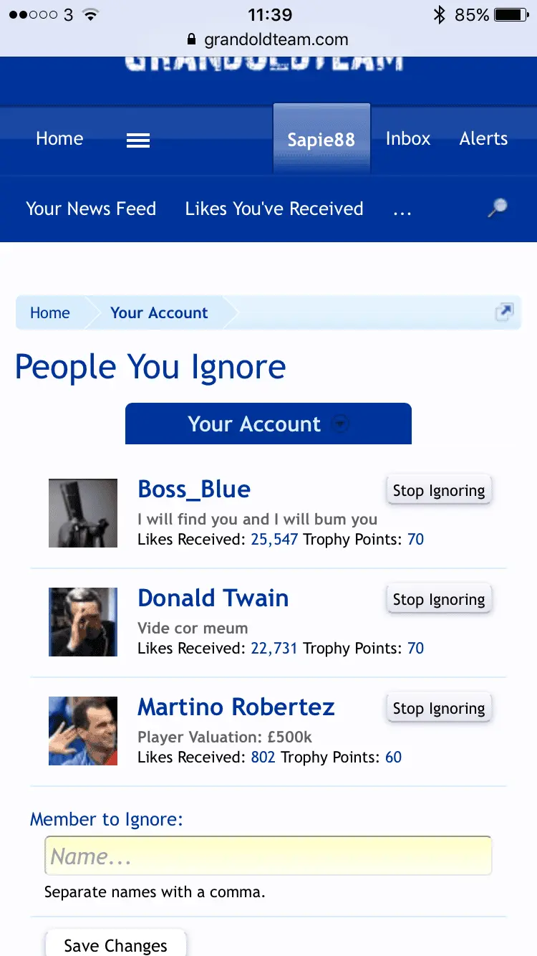Stop ignoring Martino Robertez
The height and width of the screenshot is (956, 537).
tap(438, 709)
